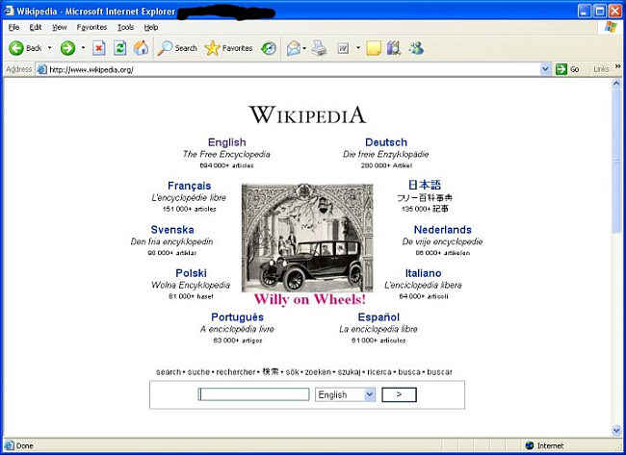The height and width of the screenshot is (455, 626).
Task: Open the Japanese 日本語 Wikipedia link
Action: [425, 185]
